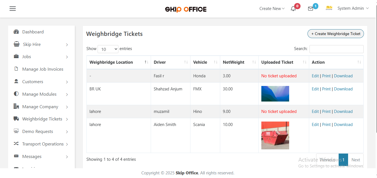
Task: Click the Jobs briefcase icon
Action: pos(16,56)
